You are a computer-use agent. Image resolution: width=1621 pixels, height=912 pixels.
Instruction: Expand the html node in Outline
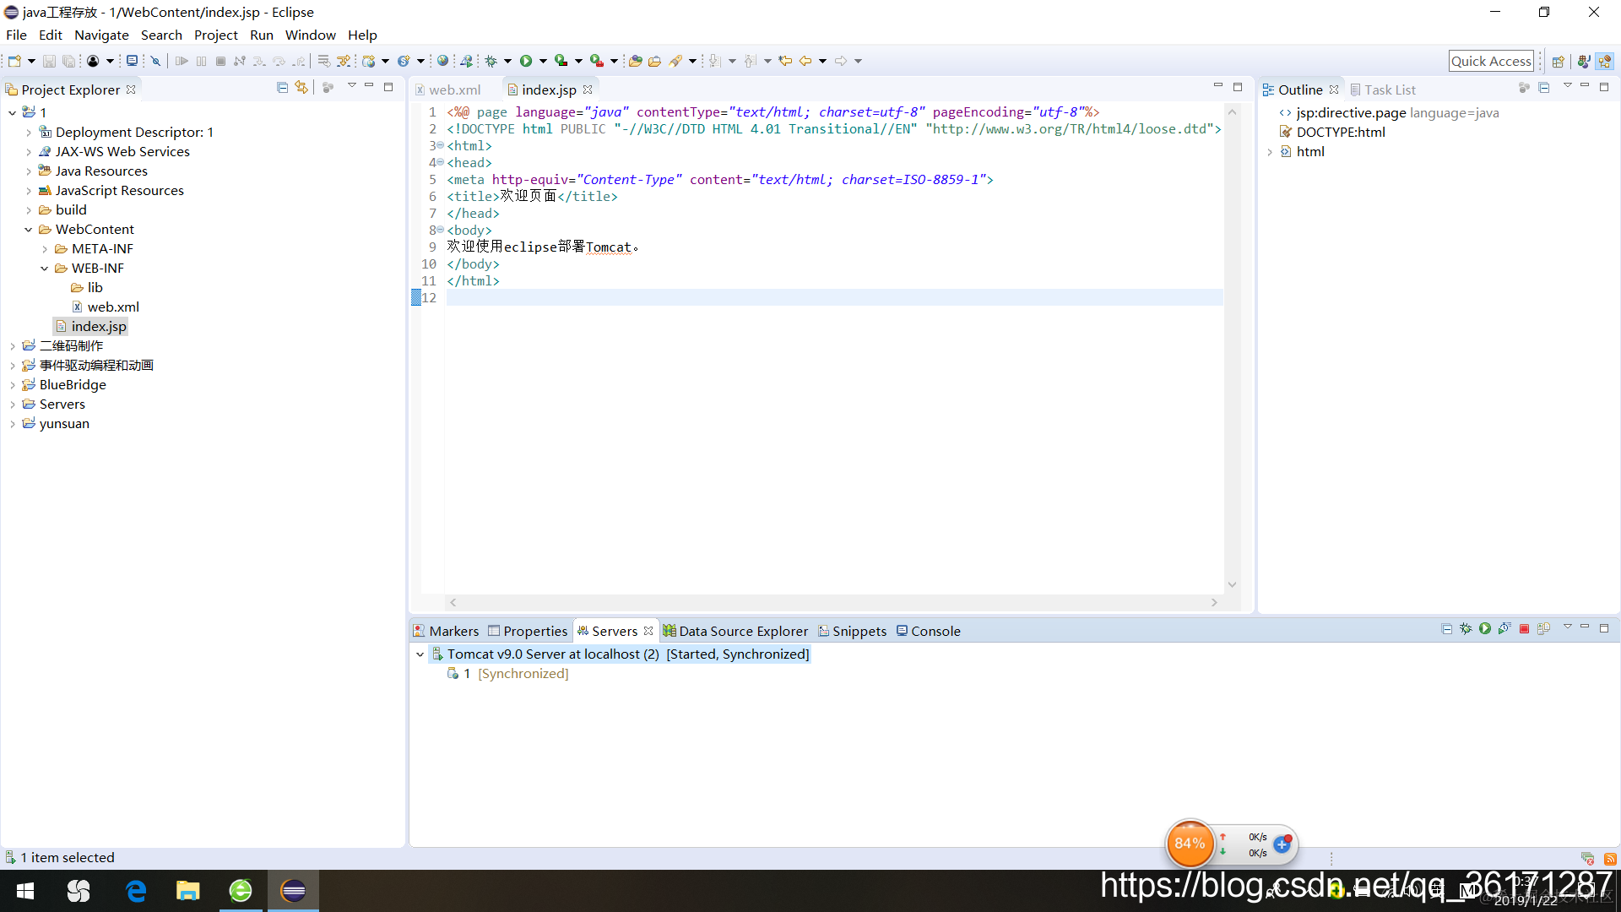1269,152
